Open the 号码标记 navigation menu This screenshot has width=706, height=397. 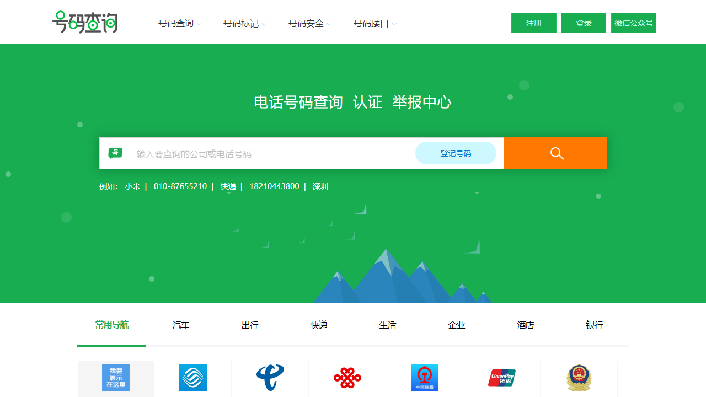pyautogui.click(x=241, y=24)
